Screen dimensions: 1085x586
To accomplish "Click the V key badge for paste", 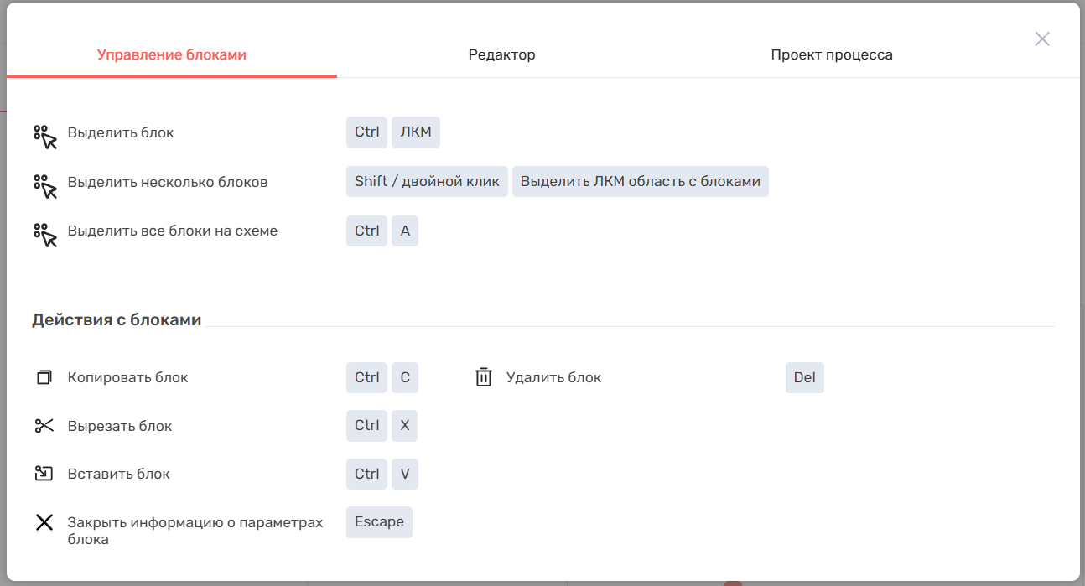I will tap(405, 474).
